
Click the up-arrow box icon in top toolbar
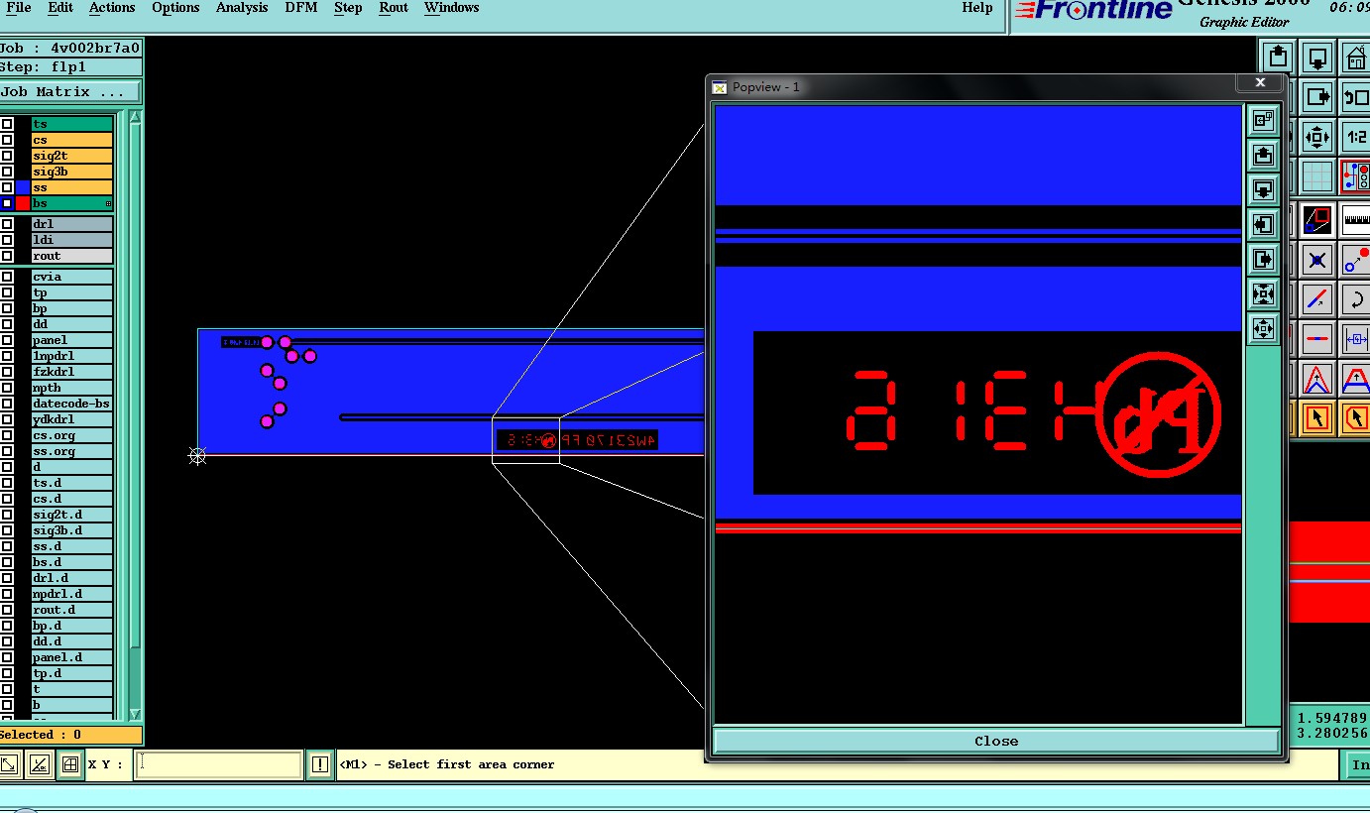[1278, 58]
